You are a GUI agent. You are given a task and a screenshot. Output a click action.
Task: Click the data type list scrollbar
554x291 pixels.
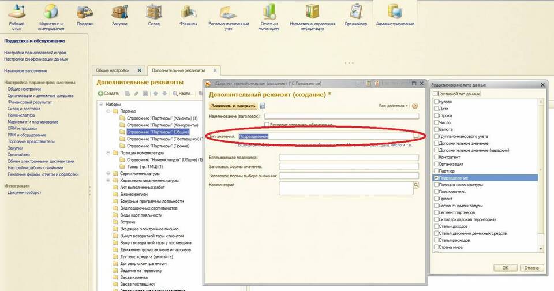(541, 173)
